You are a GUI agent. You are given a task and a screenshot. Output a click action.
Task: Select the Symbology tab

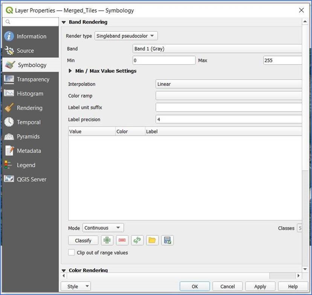[x=31, y=65]
